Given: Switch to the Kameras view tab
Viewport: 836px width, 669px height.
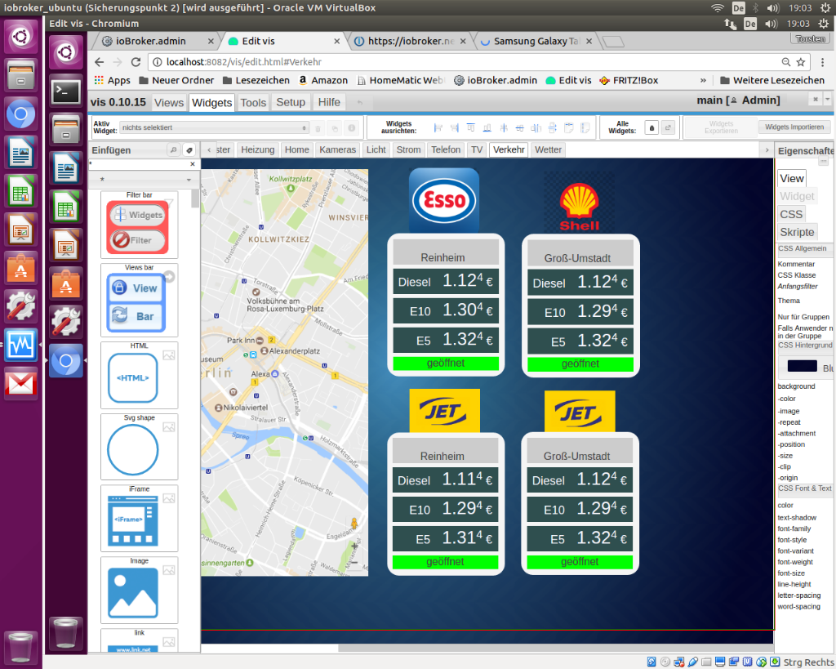Looking at the screenshot, I should coord(337,150).
